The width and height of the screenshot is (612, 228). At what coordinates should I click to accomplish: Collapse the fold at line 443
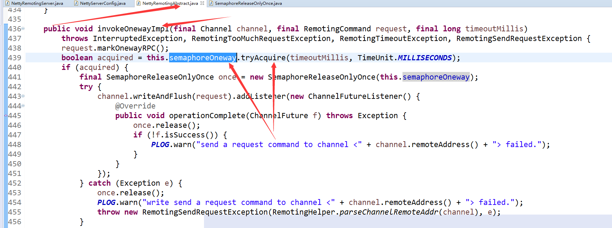point(23,96)
